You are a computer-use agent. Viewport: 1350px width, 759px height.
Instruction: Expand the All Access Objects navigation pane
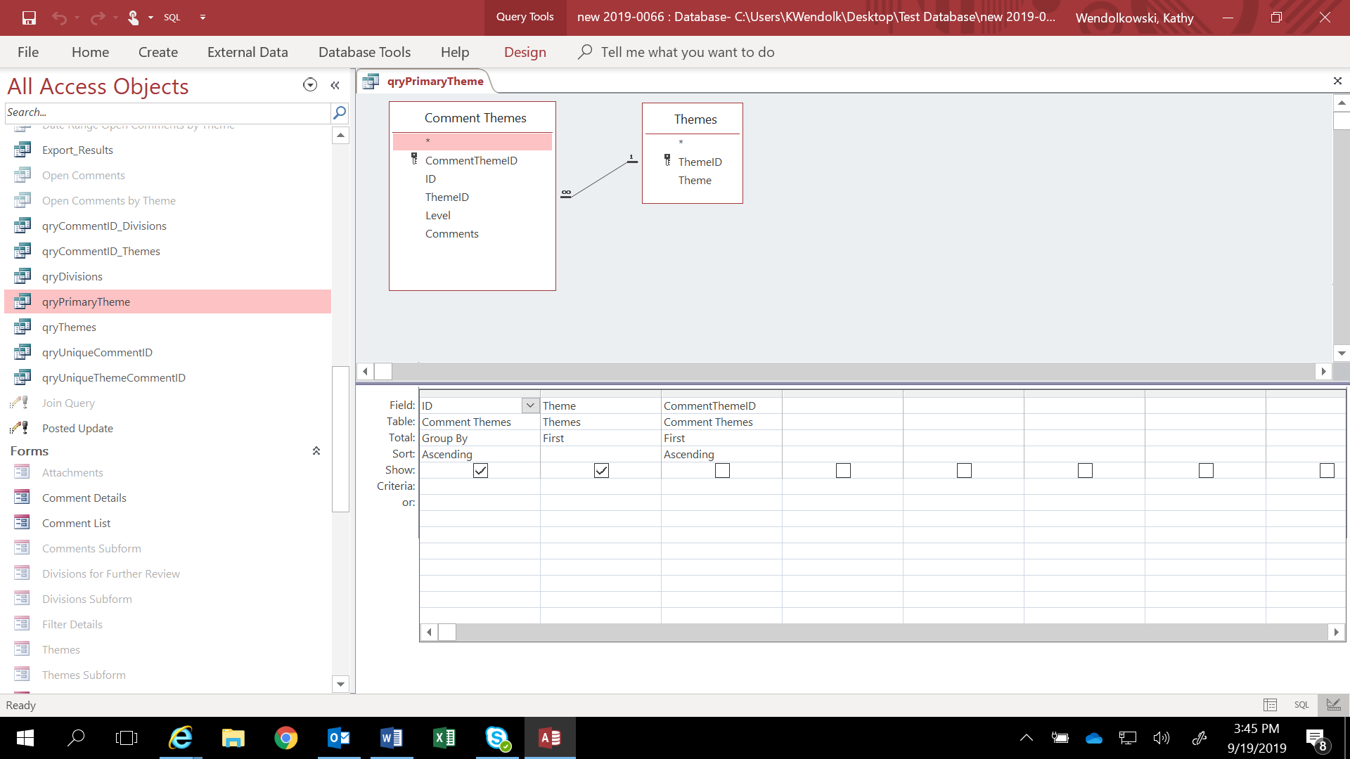point(335,85)
